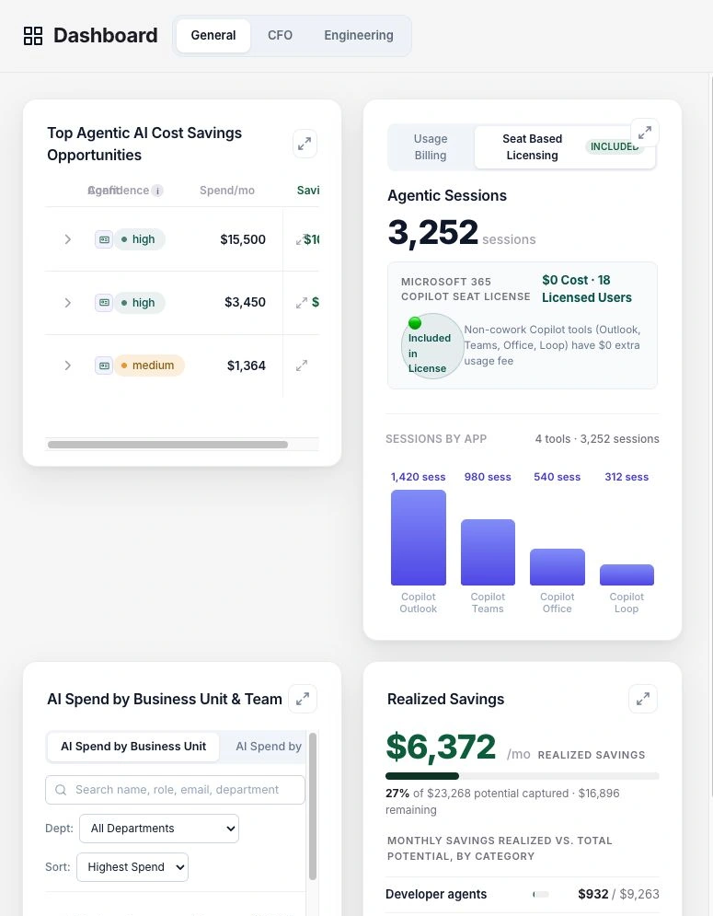Click the agent icon in the $15,500 row

pos(104,239)
